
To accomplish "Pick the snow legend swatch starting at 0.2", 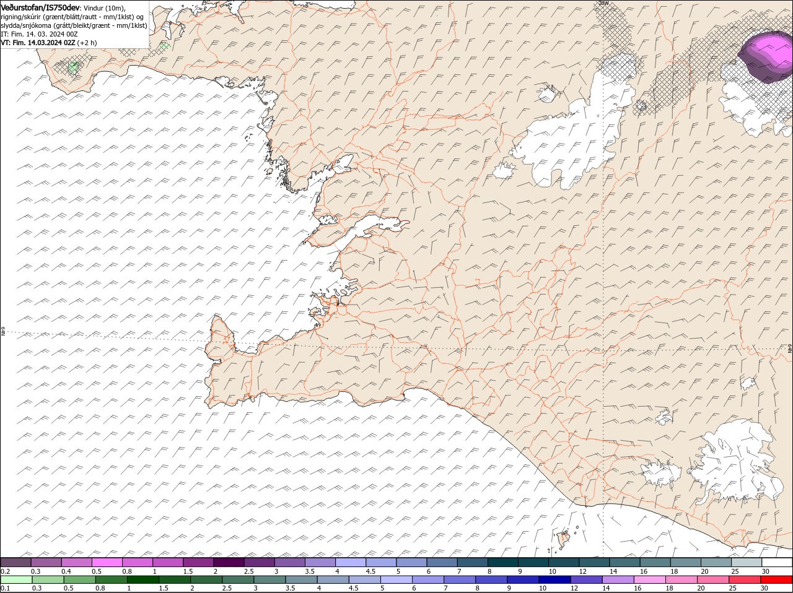I will pos(16,562).
